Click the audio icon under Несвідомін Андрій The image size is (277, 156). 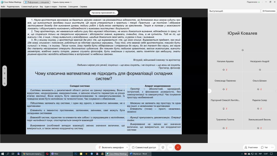(x=260, y=70)
